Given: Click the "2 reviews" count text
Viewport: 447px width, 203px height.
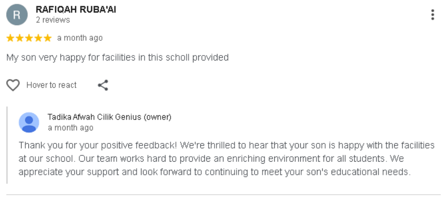Looking at the screenshot, I should [53, 20].
